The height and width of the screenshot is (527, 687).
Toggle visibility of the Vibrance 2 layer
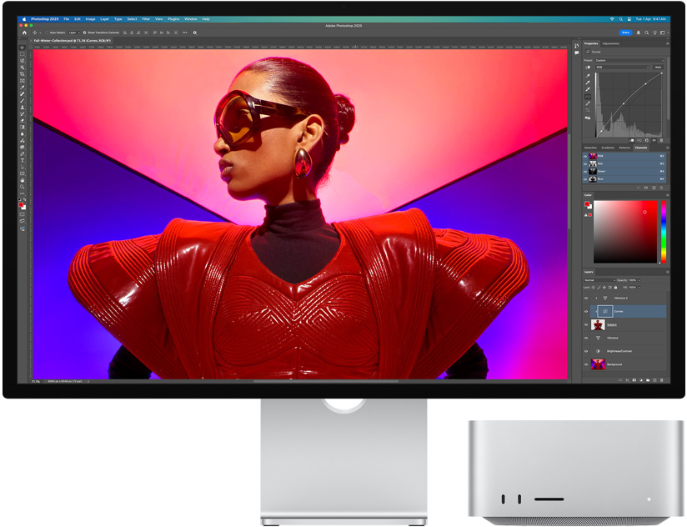[586, 298]
